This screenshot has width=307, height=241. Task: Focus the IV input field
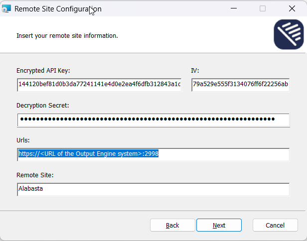pos(240,85)
